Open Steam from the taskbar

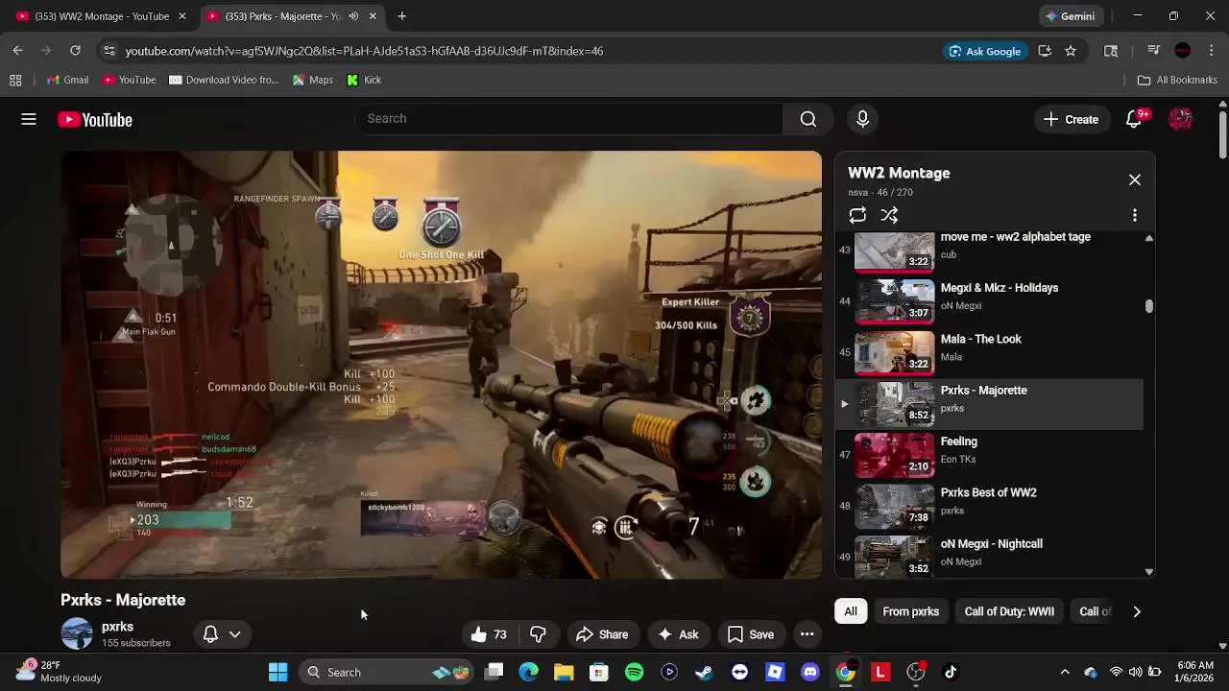tap(704, 672)
